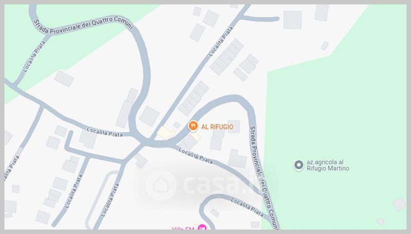Click Località Prata label just below AL RIFUGIO
This screenshot has height=234, width=411.
(x=196, y=155)
